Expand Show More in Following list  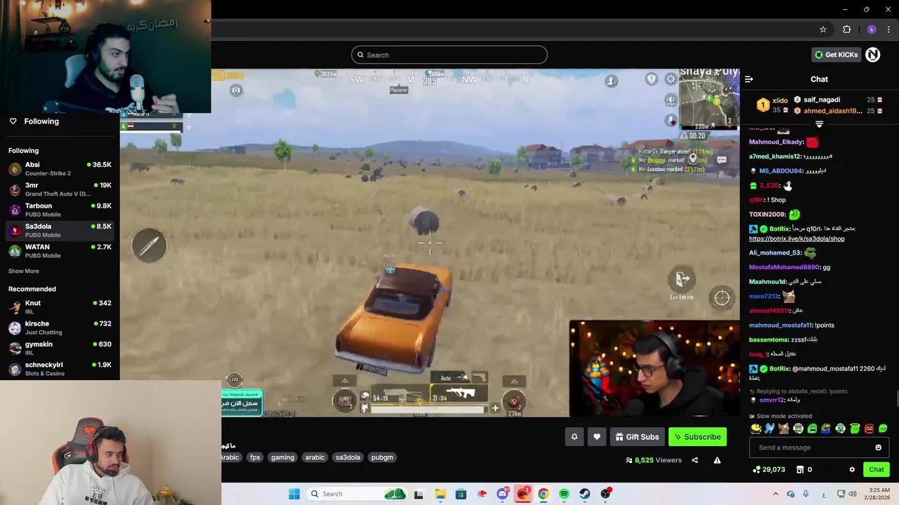[x=24, y=271]
